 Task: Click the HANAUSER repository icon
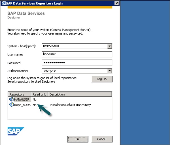[x=12, y=99]
